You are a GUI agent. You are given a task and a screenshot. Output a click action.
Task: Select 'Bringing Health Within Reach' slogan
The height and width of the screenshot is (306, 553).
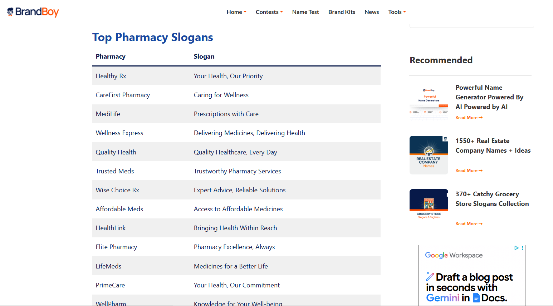coord(235,228)
